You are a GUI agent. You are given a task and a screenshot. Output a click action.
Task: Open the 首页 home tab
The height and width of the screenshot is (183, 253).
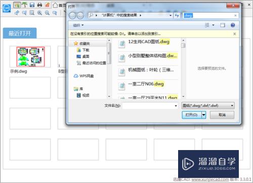[x=59, y=5]
